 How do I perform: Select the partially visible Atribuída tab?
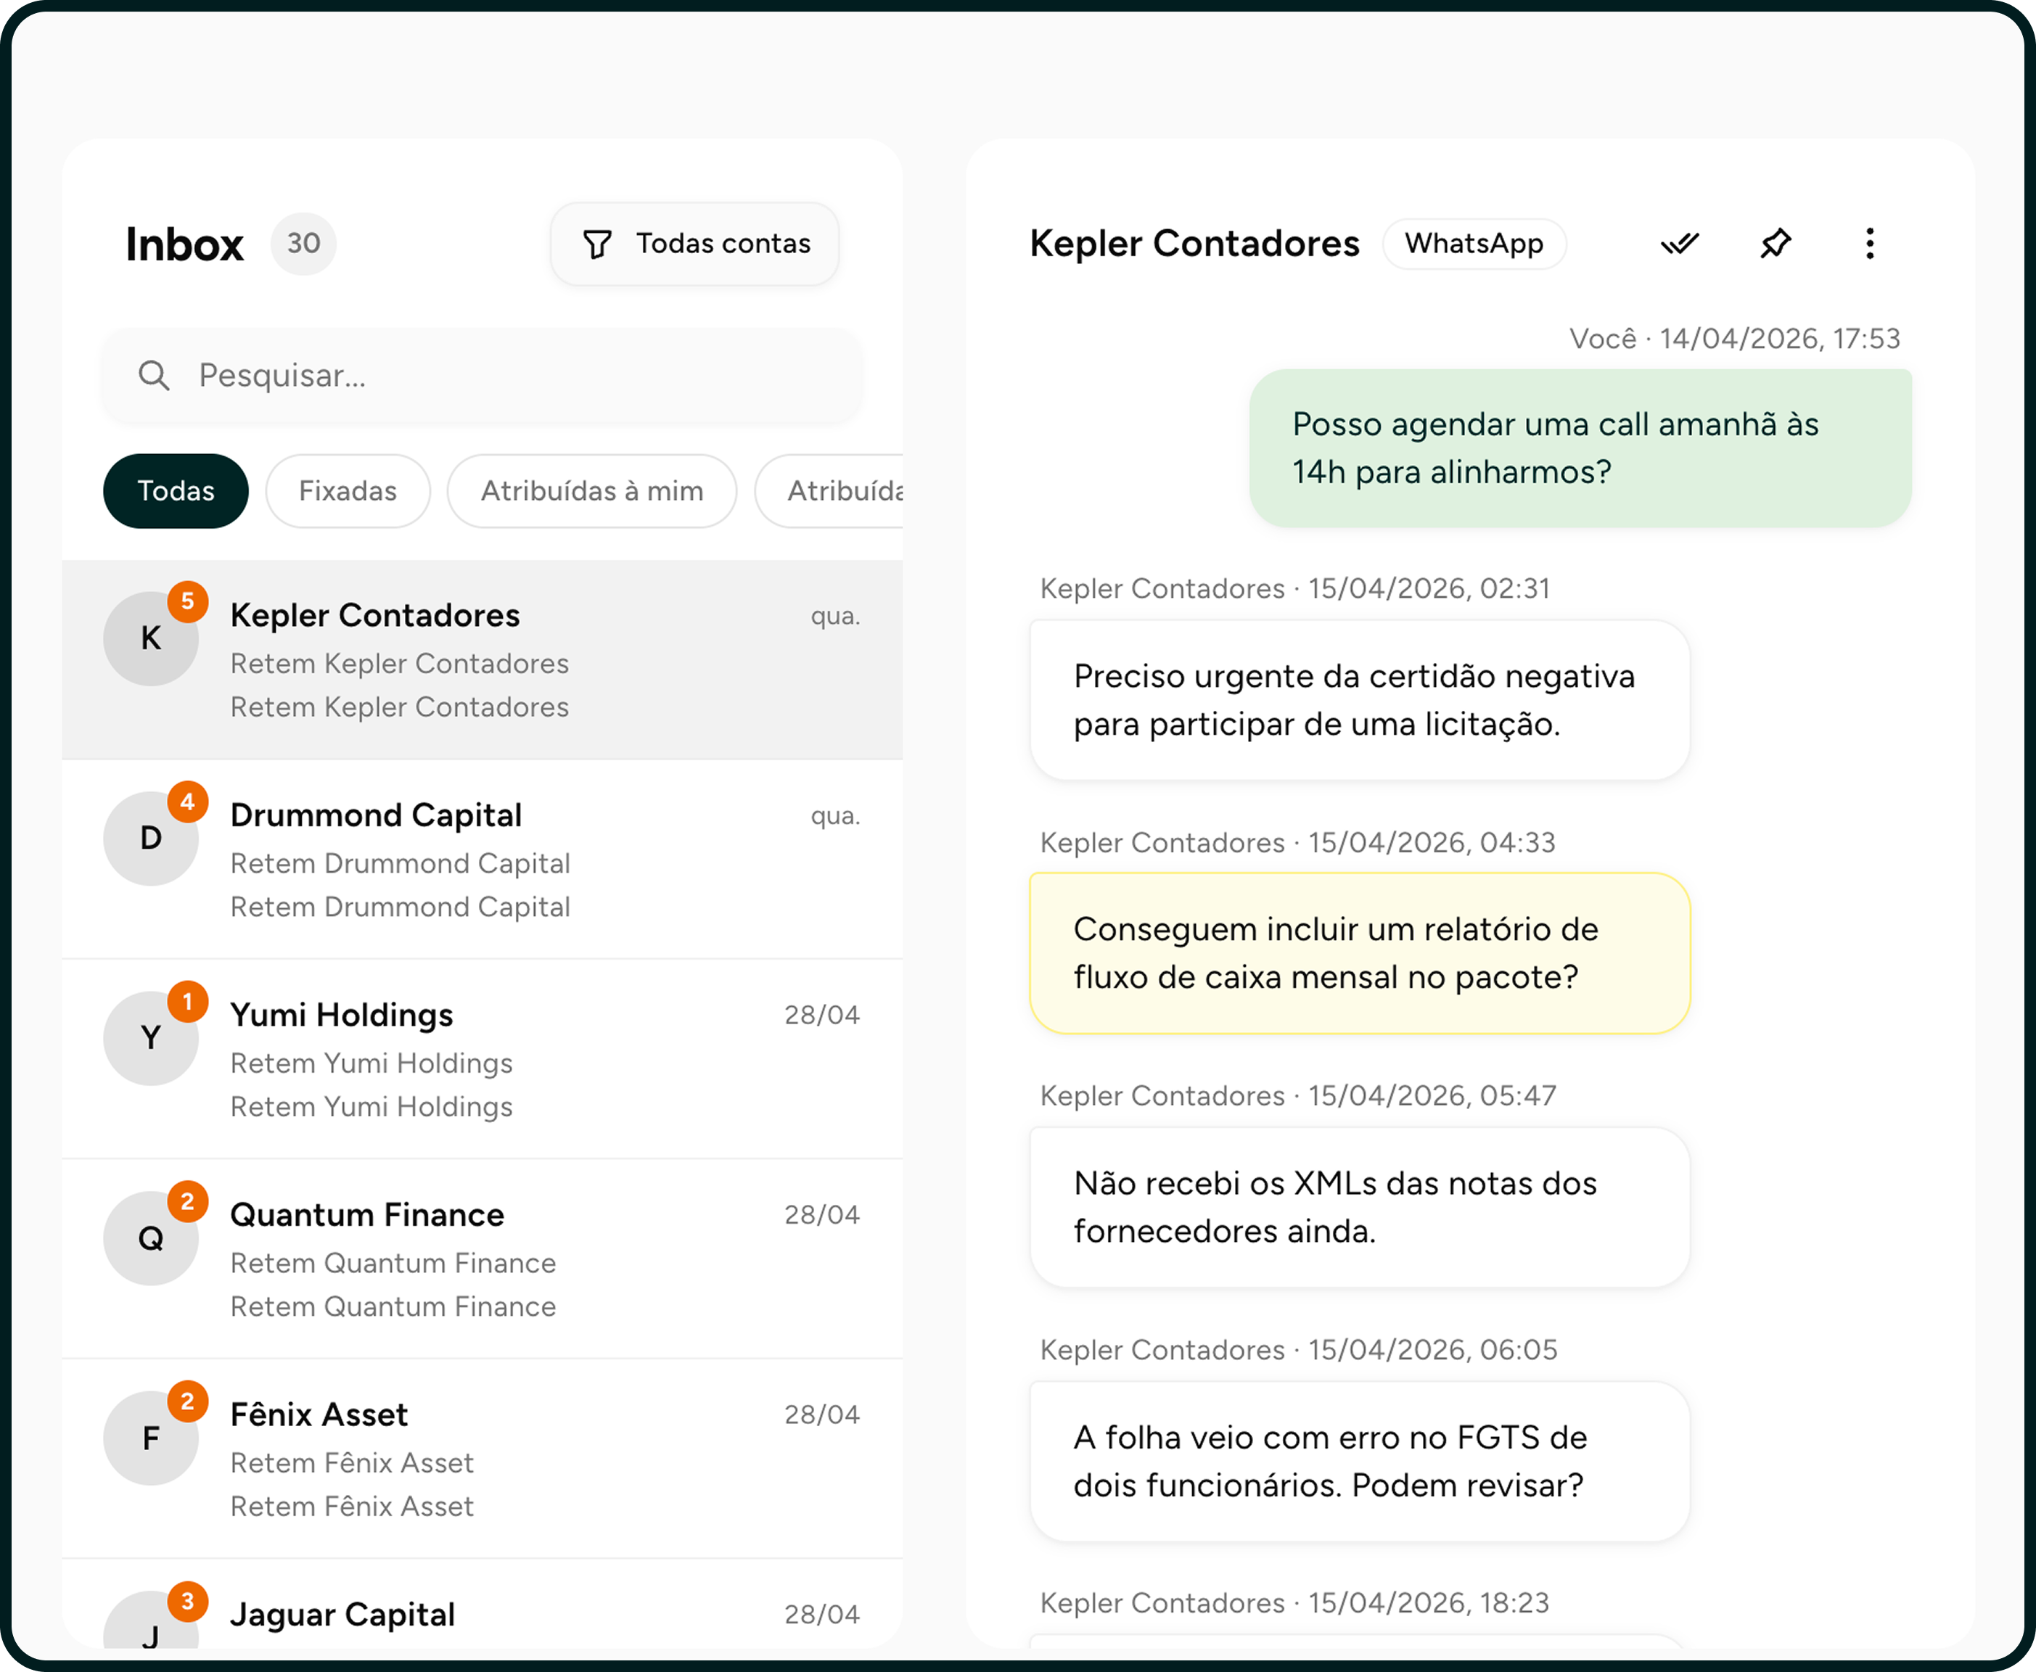click(x=829, y=491)
